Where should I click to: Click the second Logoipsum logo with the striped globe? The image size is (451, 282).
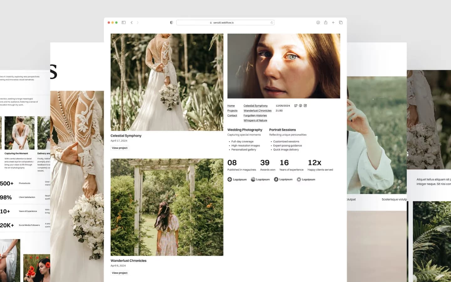[x=260, y=180]
